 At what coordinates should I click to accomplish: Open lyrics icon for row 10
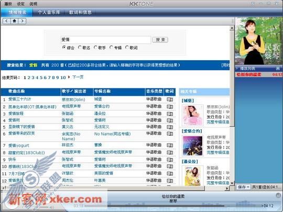tap(170, 166)
